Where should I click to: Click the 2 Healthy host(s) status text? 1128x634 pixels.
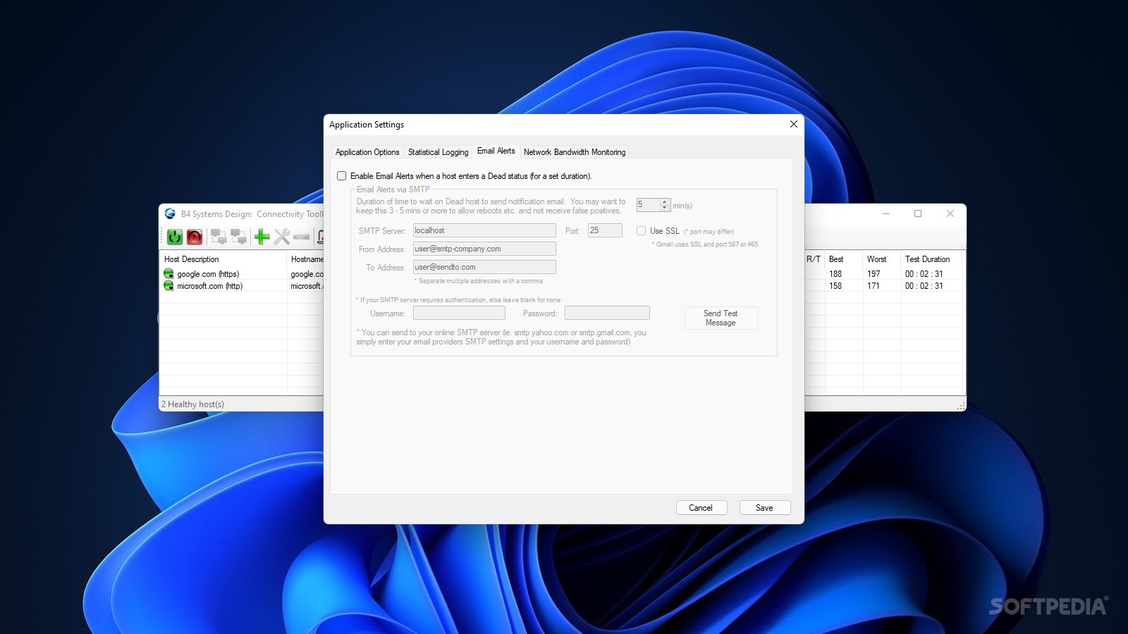[x=192, y=404]
